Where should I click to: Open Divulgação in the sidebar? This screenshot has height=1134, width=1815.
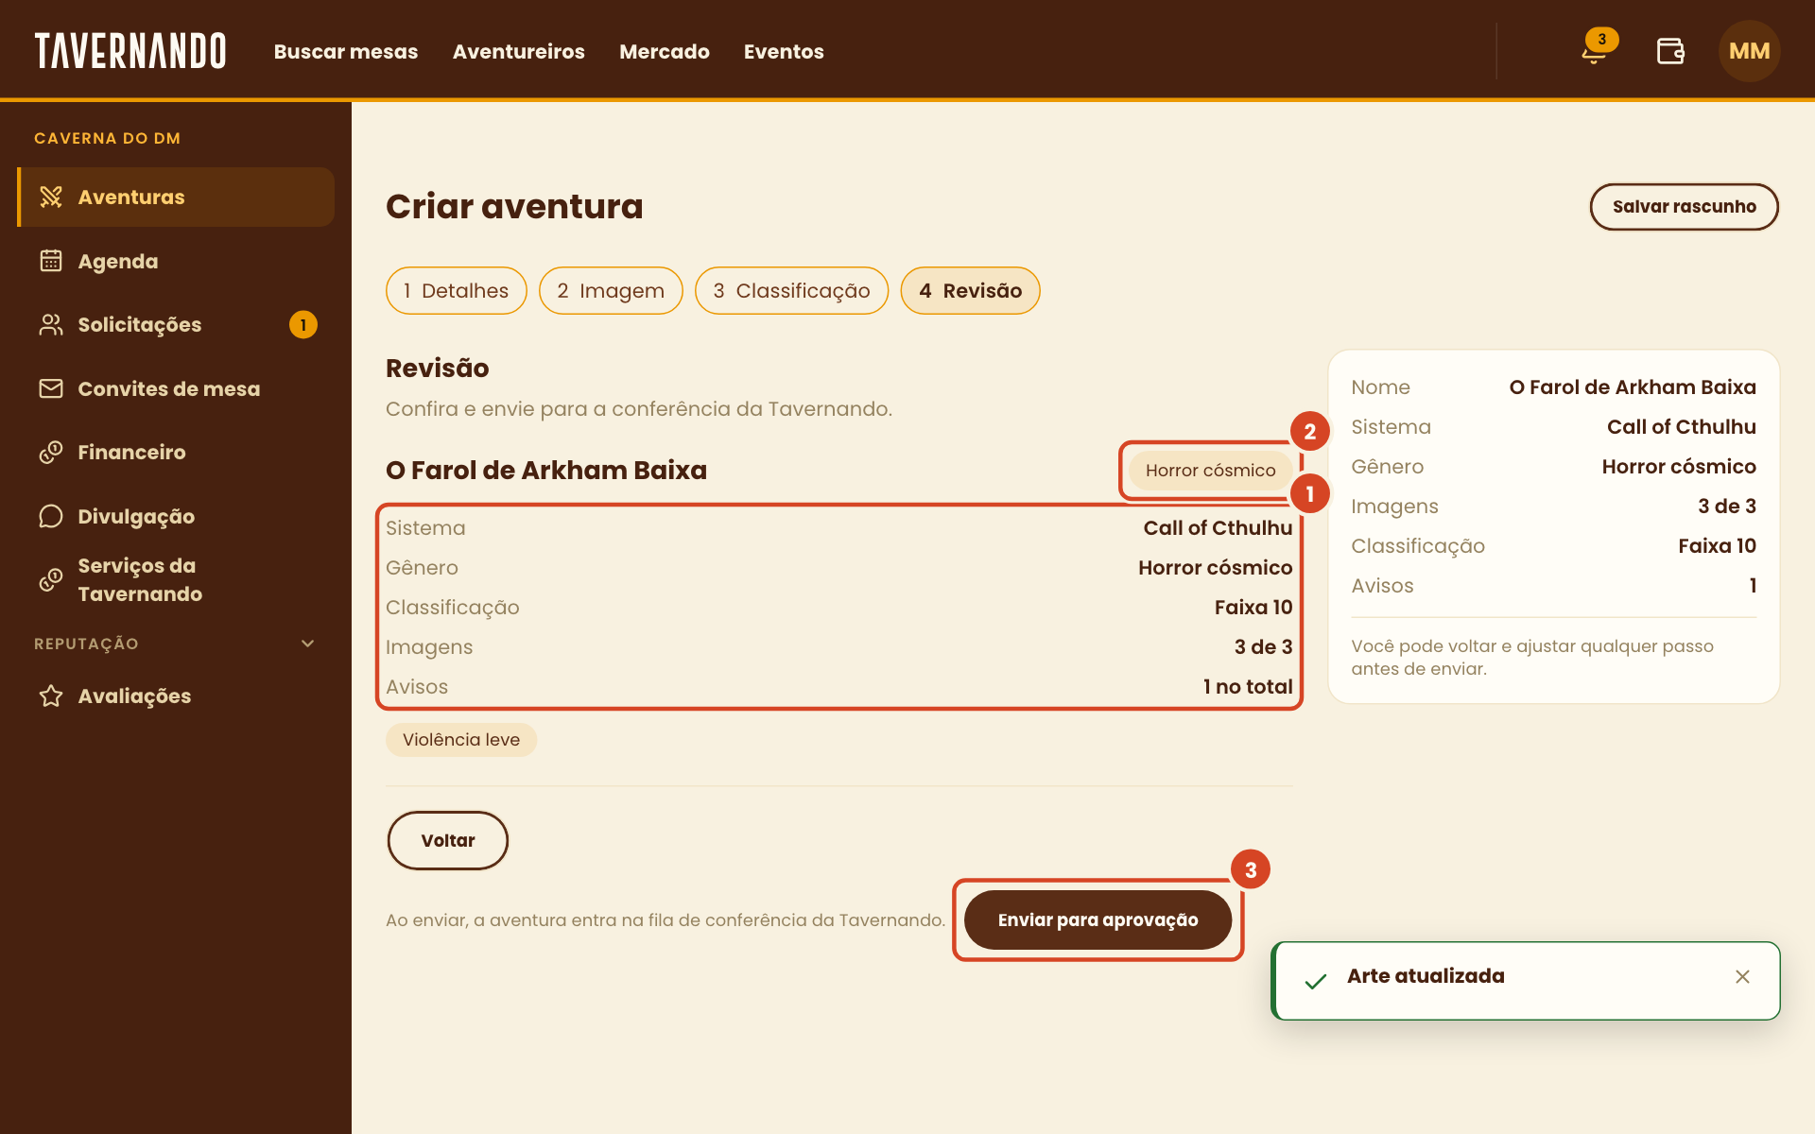176,516
